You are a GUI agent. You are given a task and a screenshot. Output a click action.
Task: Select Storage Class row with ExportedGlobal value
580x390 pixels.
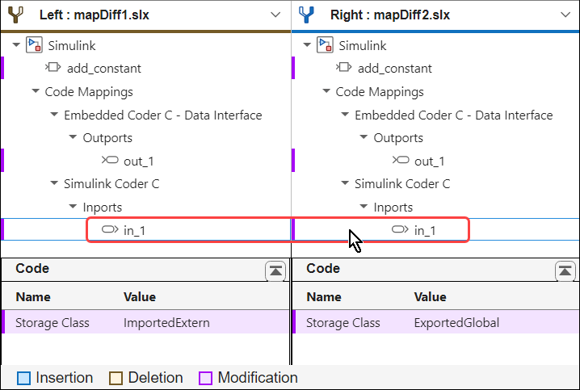435,323
